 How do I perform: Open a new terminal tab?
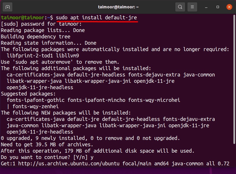pyautogui.click(x=8, y=7)
